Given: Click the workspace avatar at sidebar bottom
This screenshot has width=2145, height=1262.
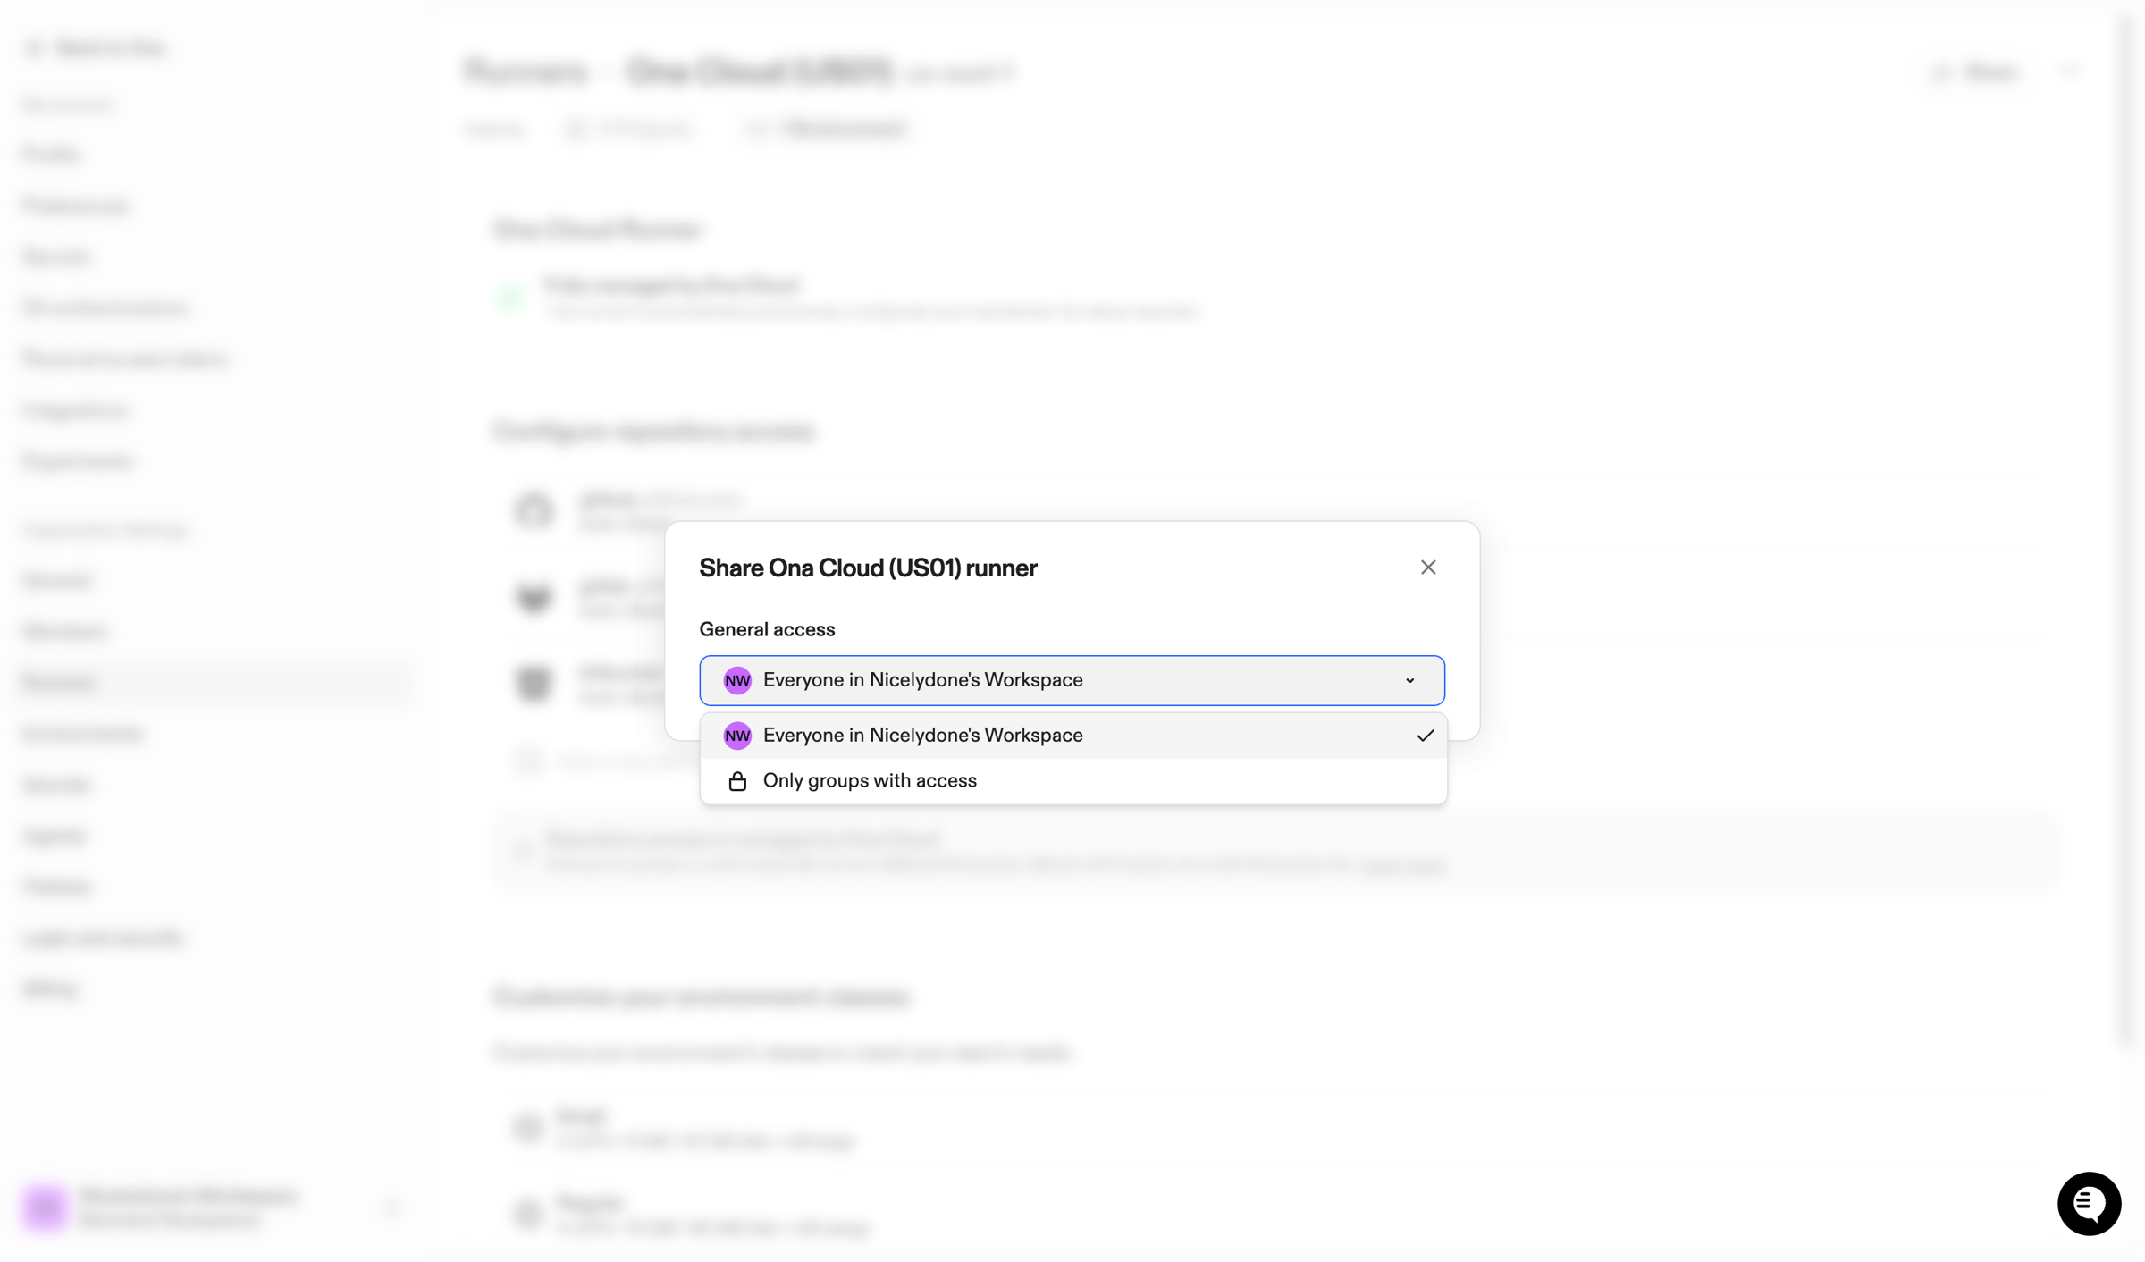Looking at the screenshot, I should point(46,1207).
